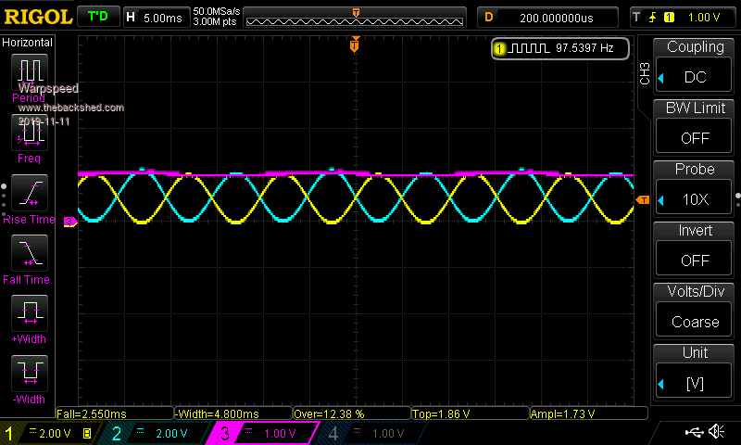Select the -Width measurement icon
Image resolution: width=741 pixels, height=445 pixels.
(x=30, y=373)
